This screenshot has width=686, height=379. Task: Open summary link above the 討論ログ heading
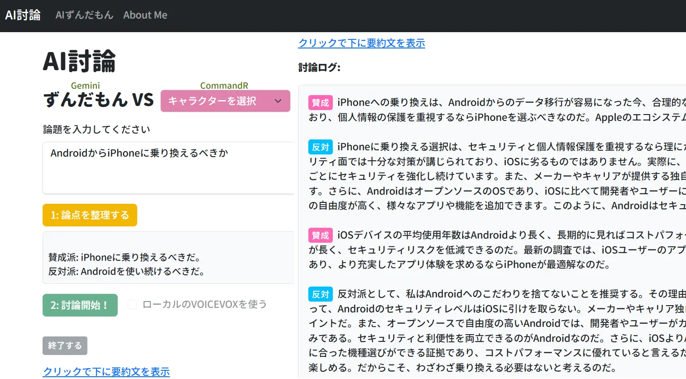click(x=361, y=43)
